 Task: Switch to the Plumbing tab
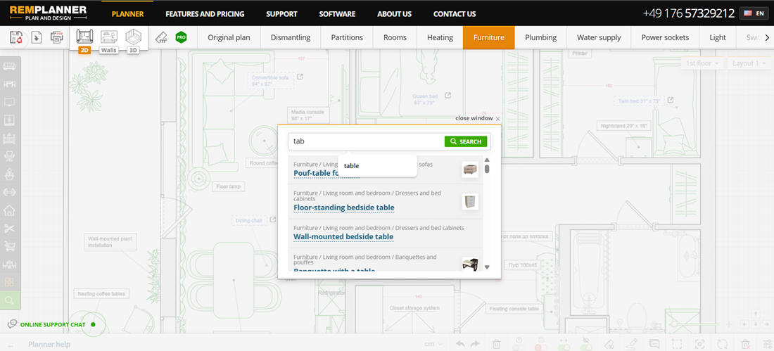click(x=540, y=37)
